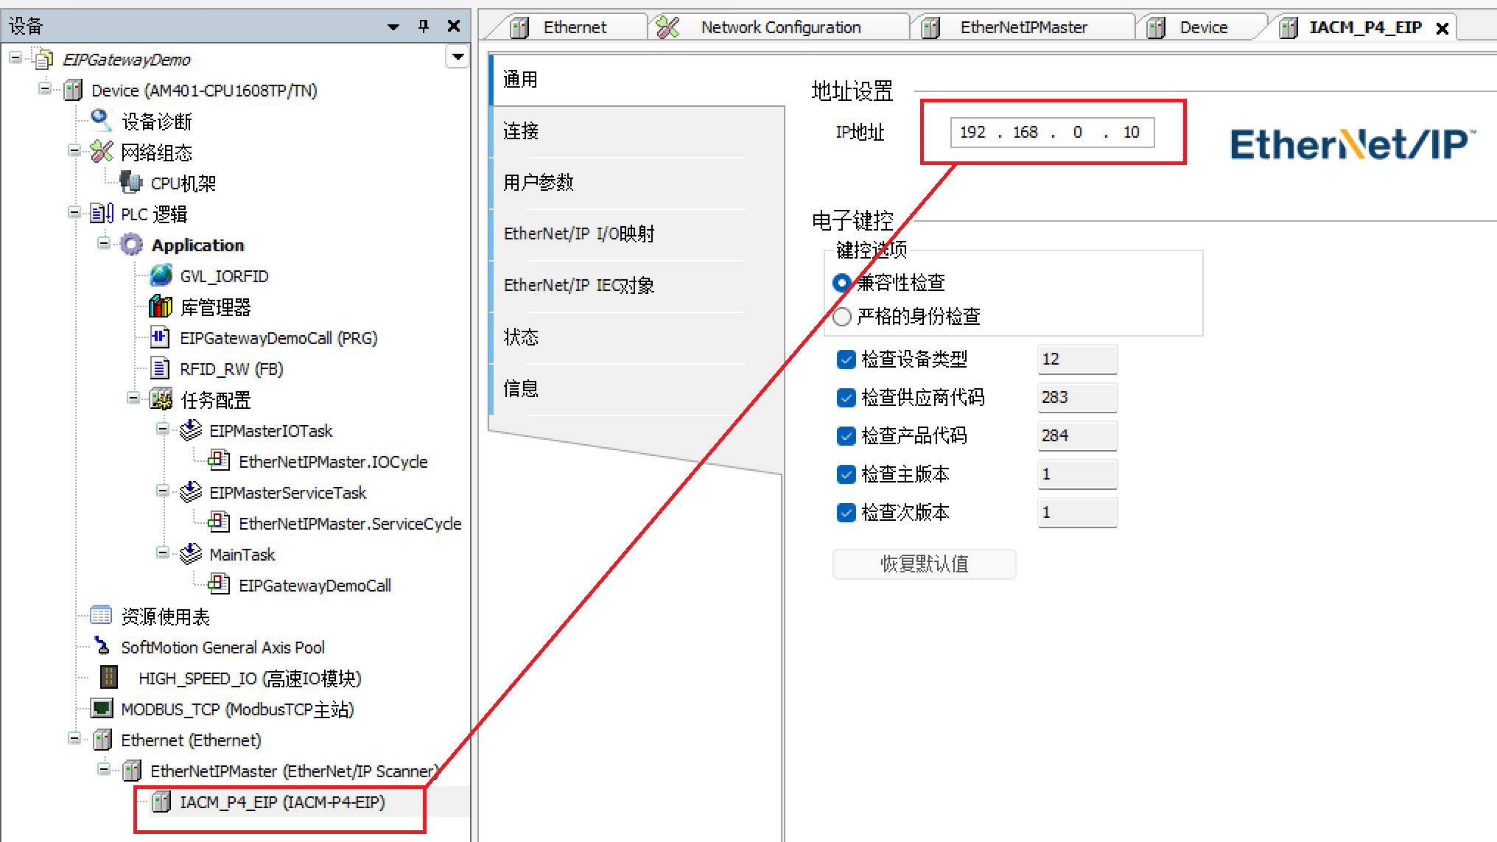Enable 严格的身份检查 strict identity check
This screenshot has height=842, width=1497.
(x=841, y=317)
